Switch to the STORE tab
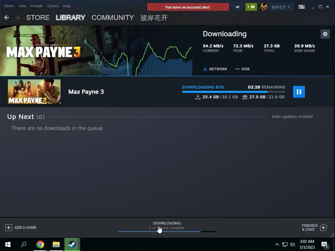 pos(38,18)
